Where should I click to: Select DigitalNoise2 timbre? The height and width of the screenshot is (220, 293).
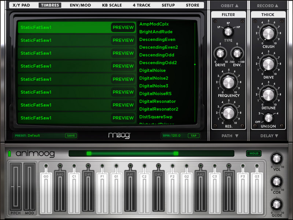(x=154, y=78)
